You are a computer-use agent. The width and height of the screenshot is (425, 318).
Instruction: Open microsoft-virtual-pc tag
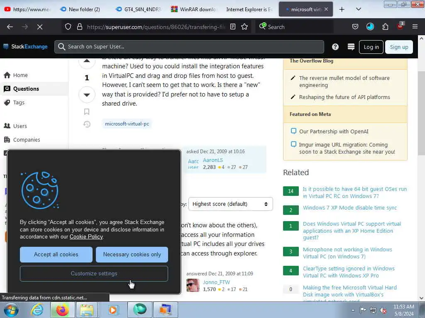point(127,123)
